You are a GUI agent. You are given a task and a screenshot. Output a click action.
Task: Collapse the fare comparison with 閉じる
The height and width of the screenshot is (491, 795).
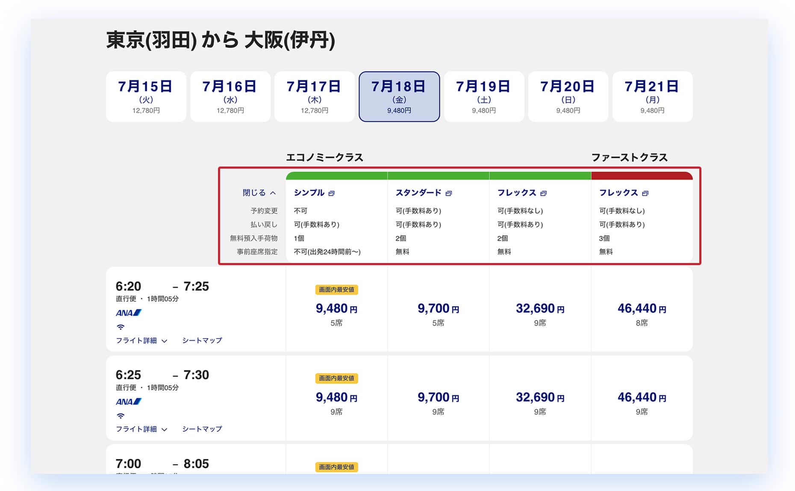(x=259, y=193)
